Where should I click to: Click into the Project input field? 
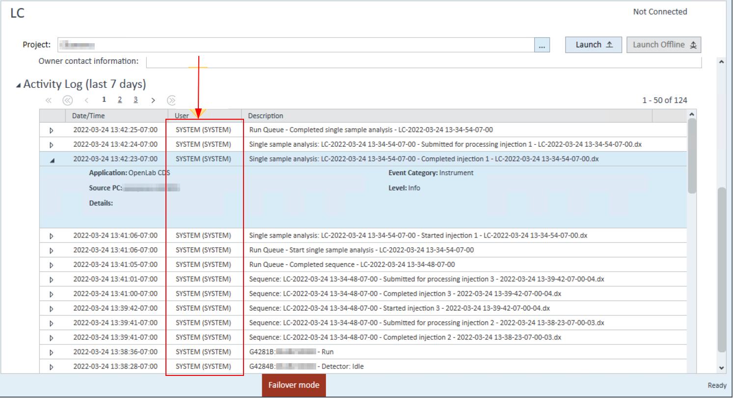[296, 45]
